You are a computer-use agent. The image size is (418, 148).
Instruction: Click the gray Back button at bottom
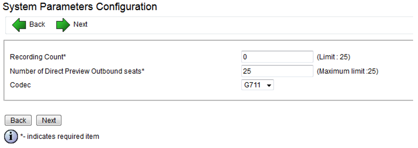(18, 121)
